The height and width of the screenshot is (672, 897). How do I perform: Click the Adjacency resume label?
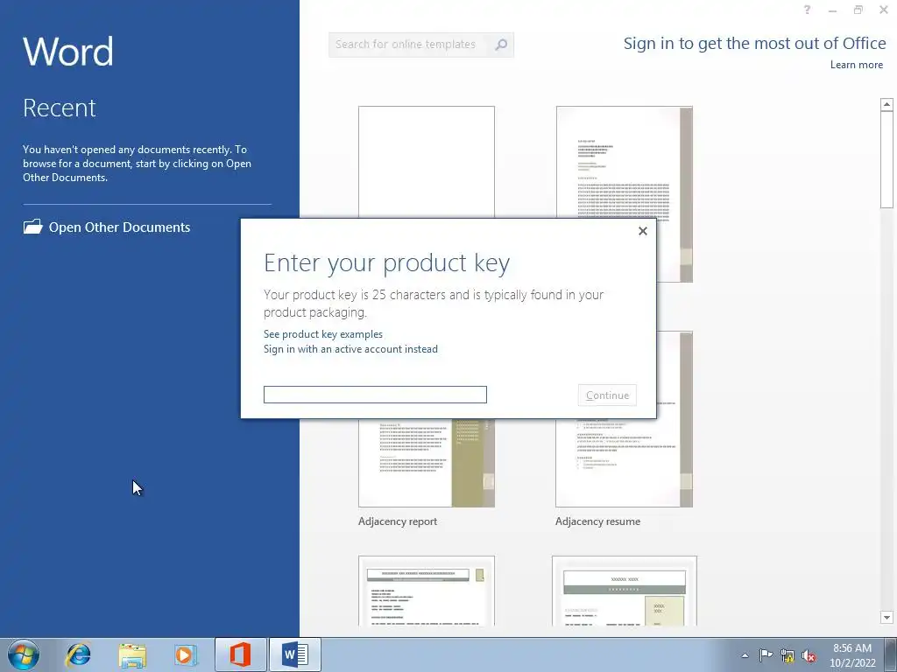tap(597, 521)
